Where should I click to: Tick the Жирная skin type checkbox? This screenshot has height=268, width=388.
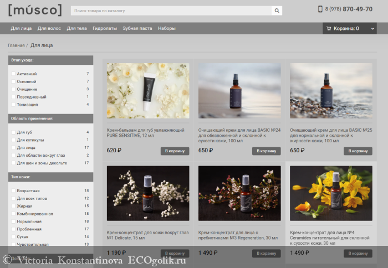pyautogui.click(x=13, y=206)
